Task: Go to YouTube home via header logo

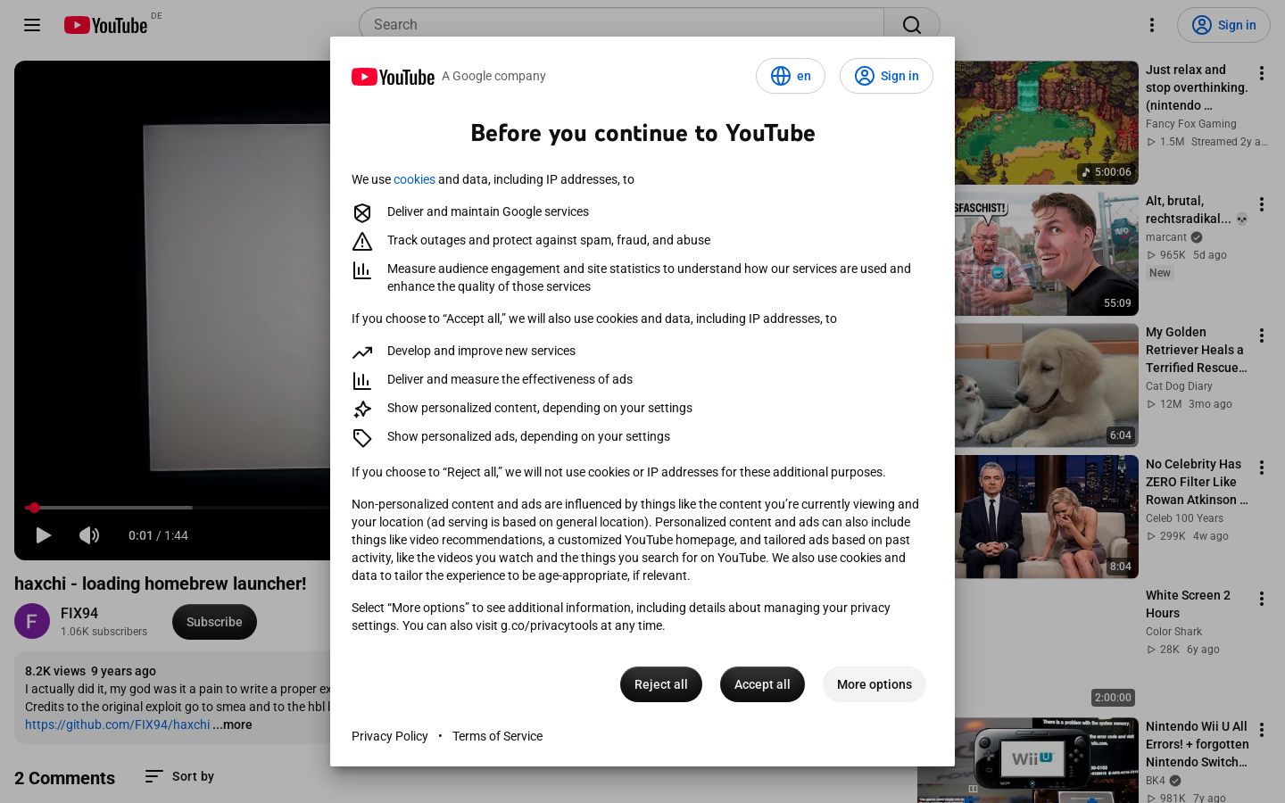Action: (x=106, y=25)
